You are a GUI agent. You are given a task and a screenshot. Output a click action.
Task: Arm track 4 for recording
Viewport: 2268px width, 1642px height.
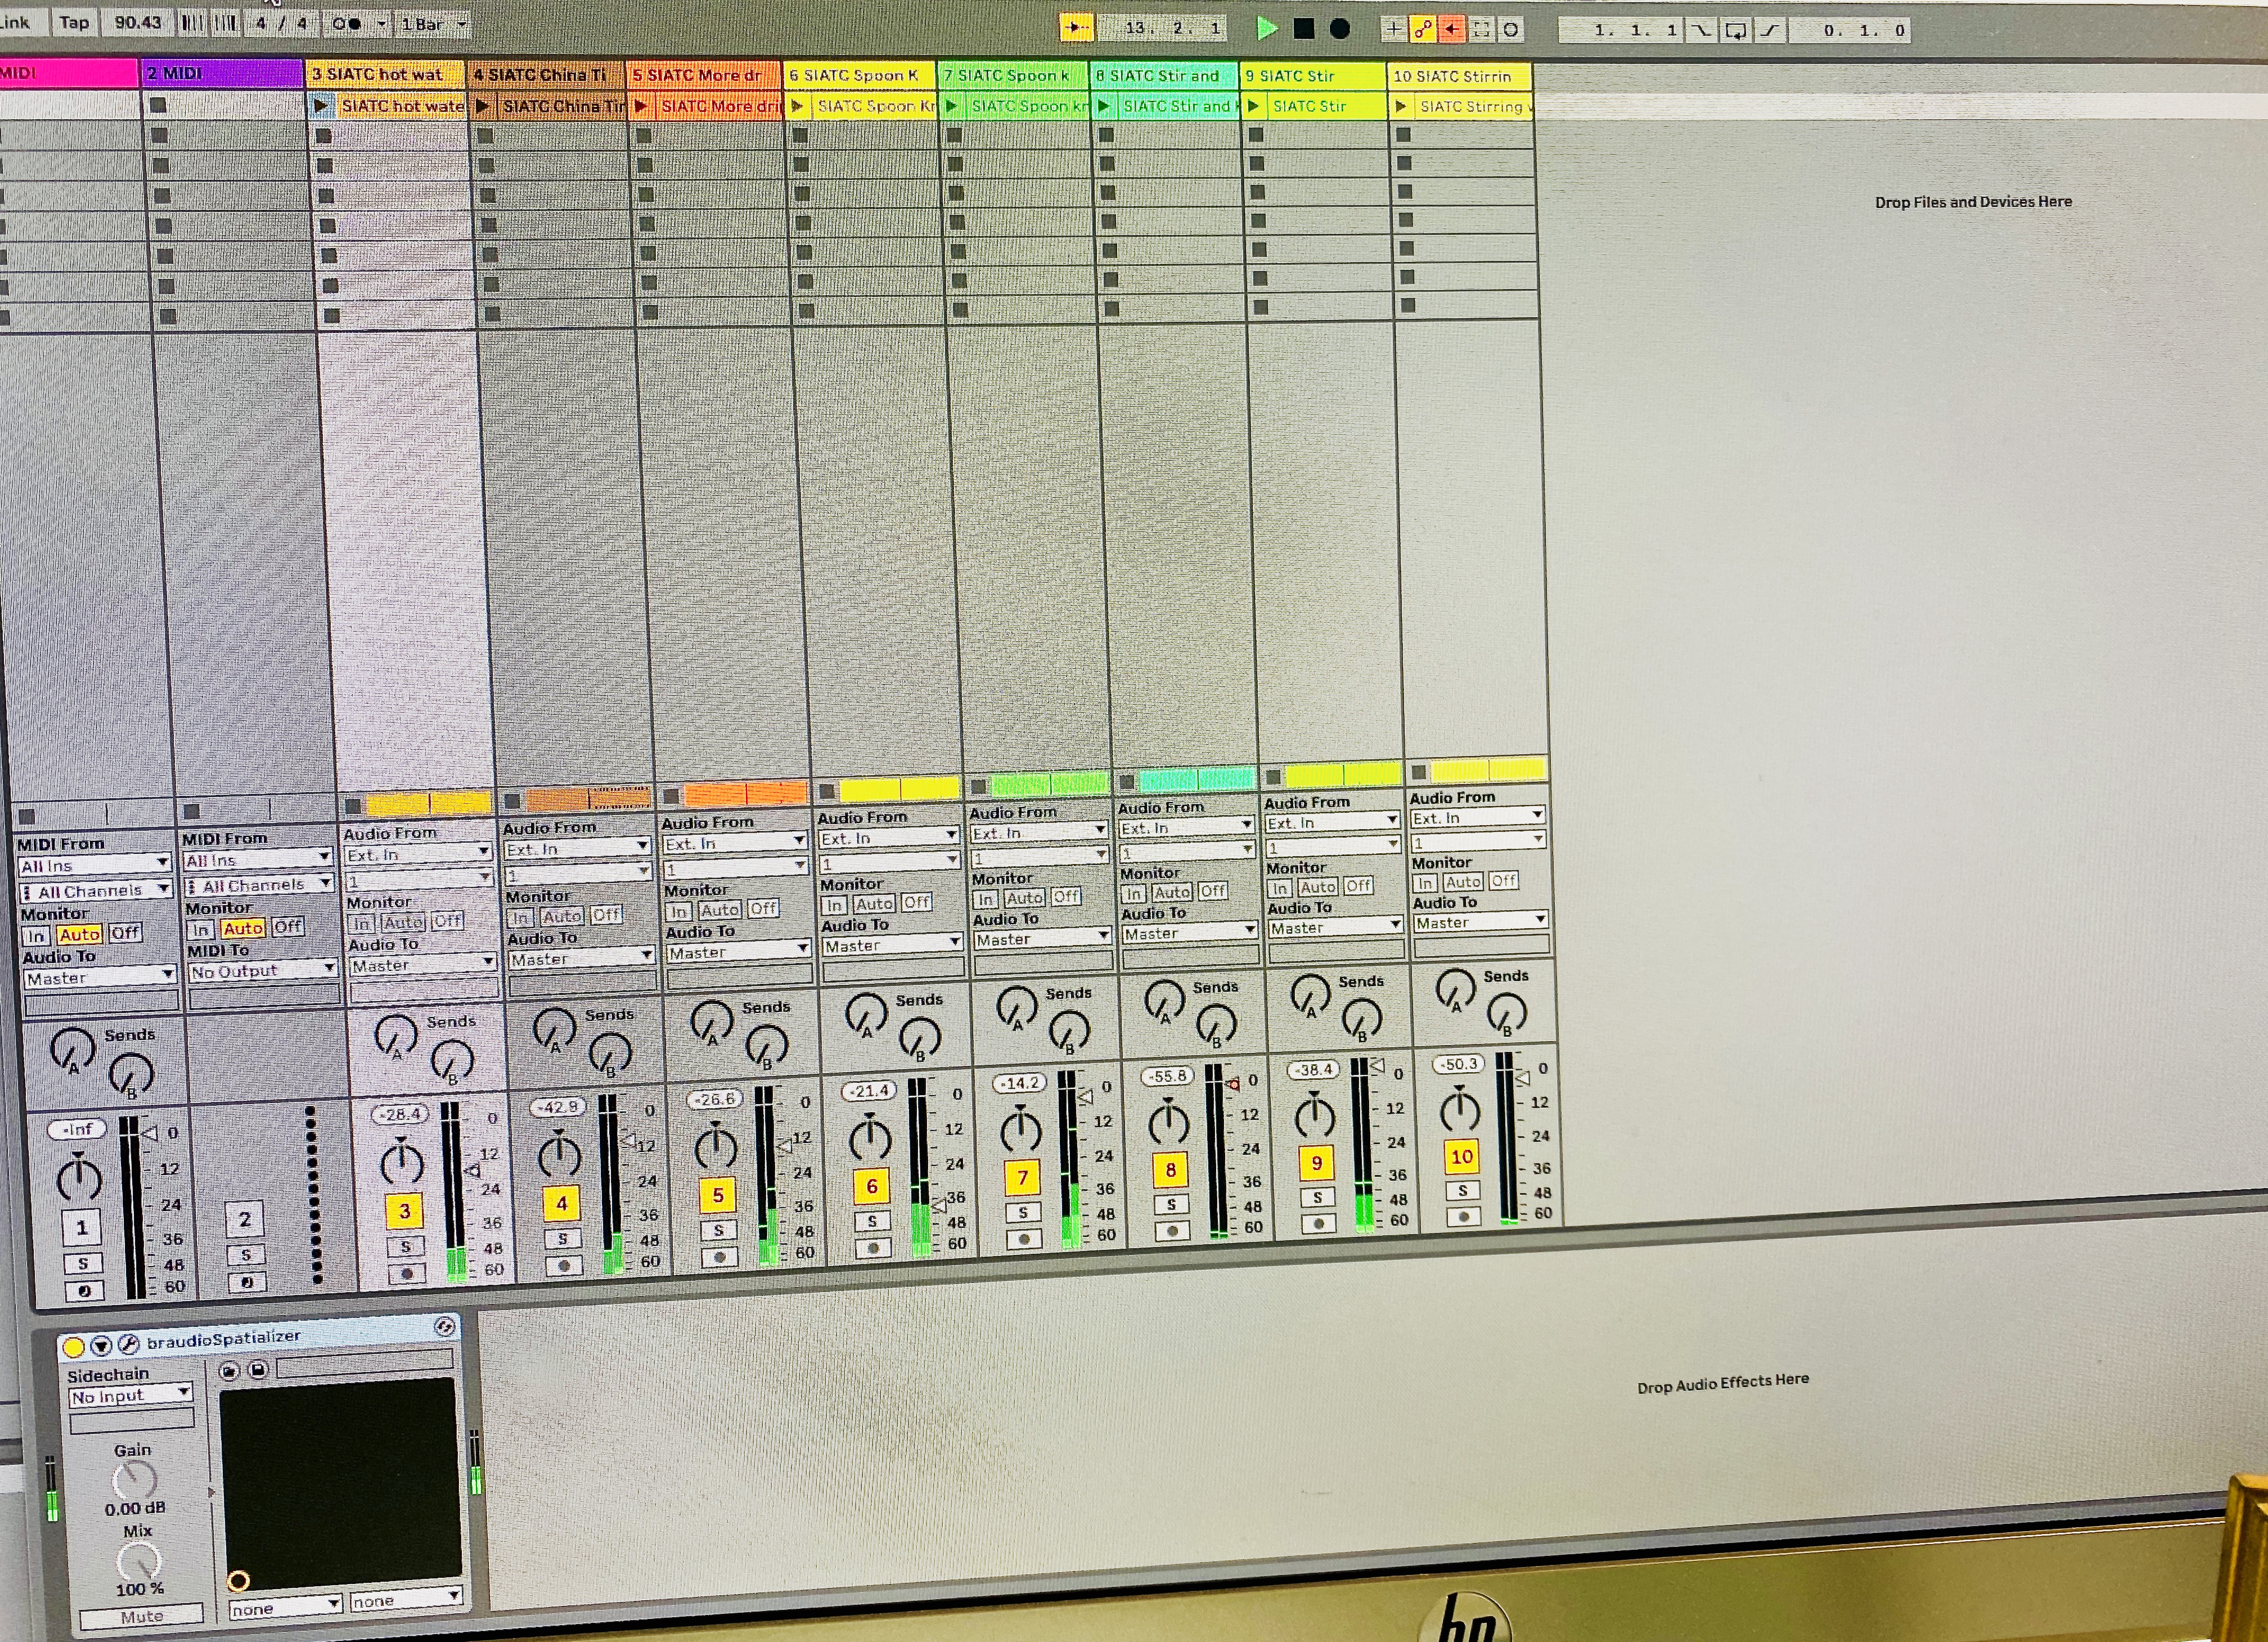tap(564, 1265)
